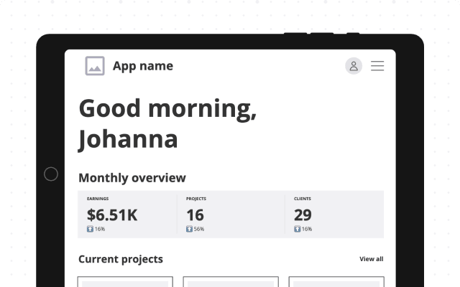Click the up arrow icon under Earnings

90,229
